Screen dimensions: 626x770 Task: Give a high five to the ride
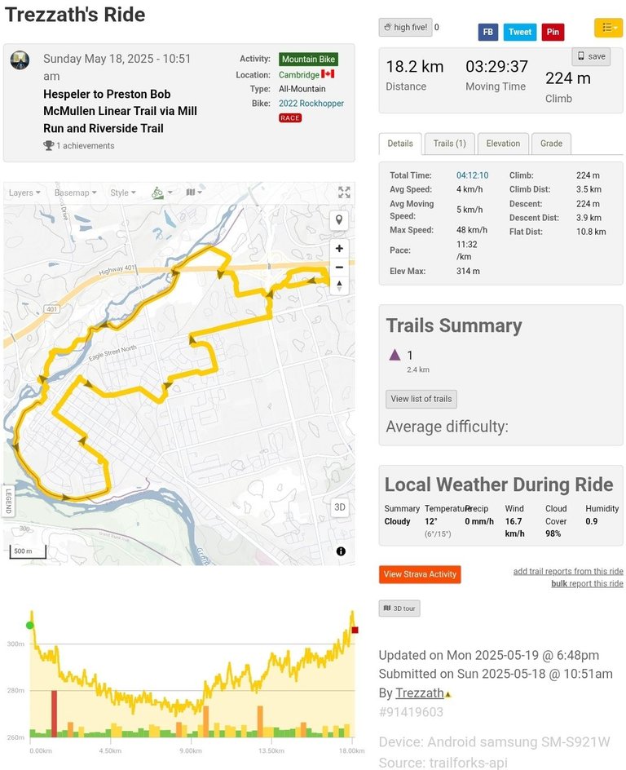[405, 28]
